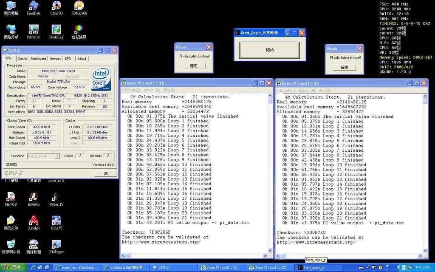Click scroll-right arrow in the 730DB7E0 Super PI window

click(420, 256)
